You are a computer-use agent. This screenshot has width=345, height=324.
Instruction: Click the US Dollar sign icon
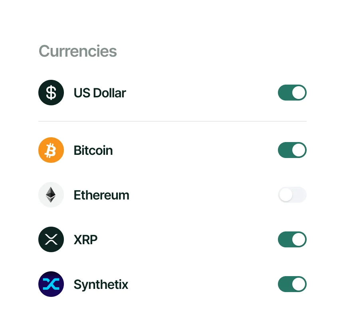[x=51, y=93]
